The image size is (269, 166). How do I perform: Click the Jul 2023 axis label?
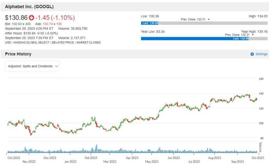point(194,161)
